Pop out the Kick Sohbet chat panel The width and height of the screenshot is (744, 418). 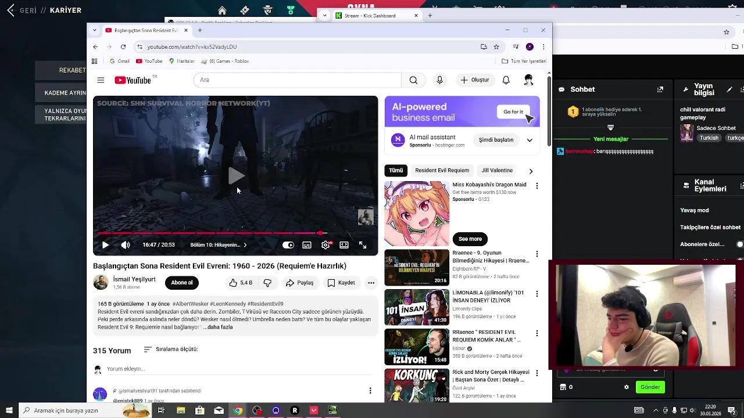[x=660, y=89]
